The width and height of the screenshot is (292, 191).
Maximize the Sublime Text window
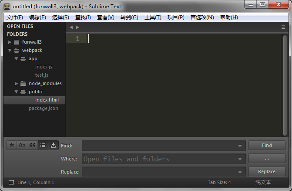(x=262, y=4)
